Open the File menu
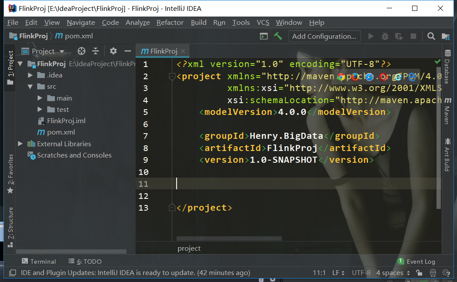 [x=13, y=22]
